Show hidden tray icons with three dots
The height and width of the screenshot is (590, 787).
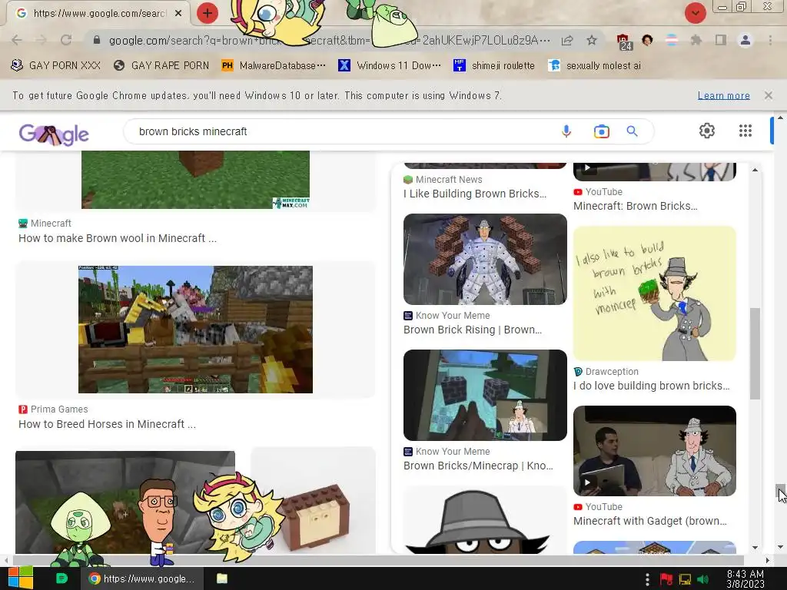coord(647,579)
